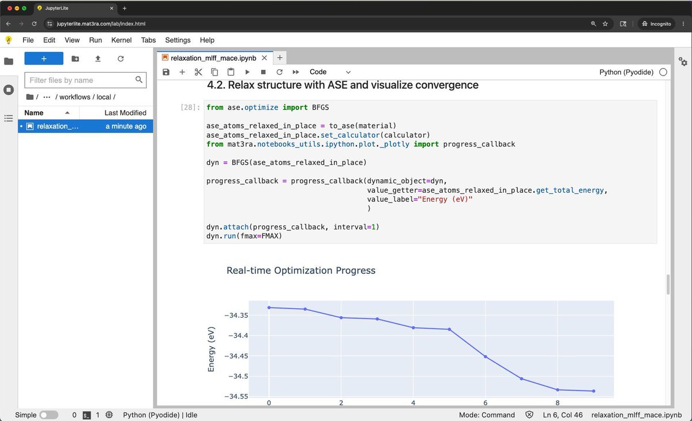Screen dimensions: 692x421
Task: Click the Filter files by name field
Action: click(86, 80)
